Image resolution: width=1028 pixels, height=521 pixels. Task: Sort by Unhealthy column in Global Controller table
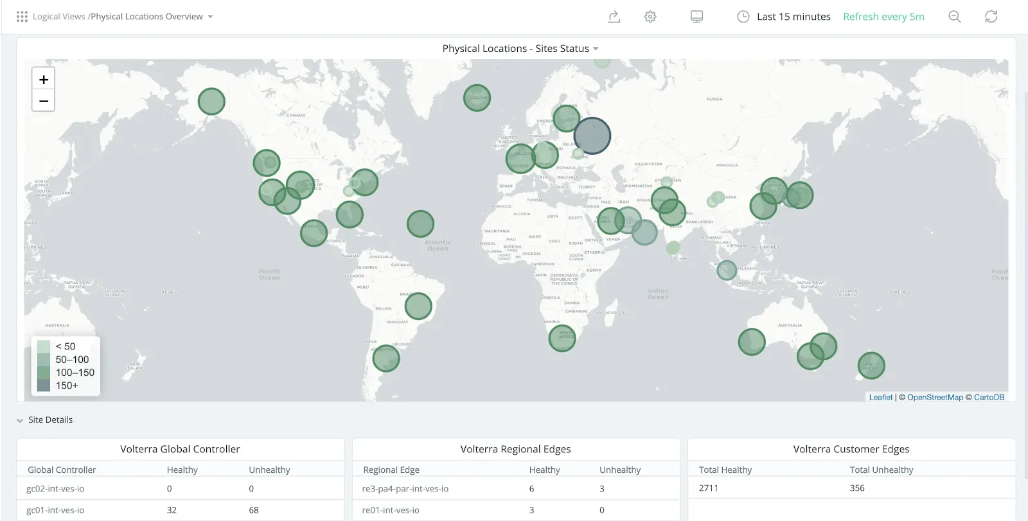click(x=270, y=470)
